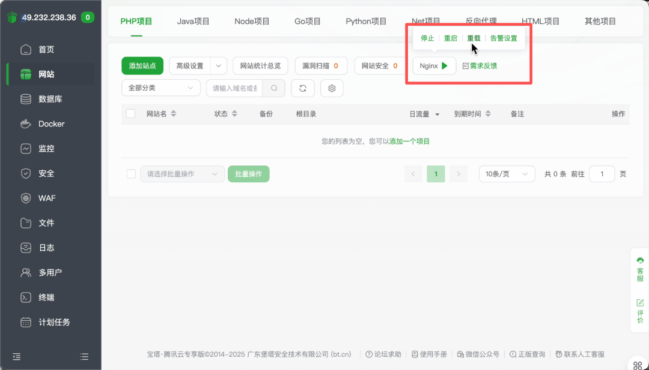
Task: Tick the batch operation checkbox at bottom
Action: tap(130, 173)
